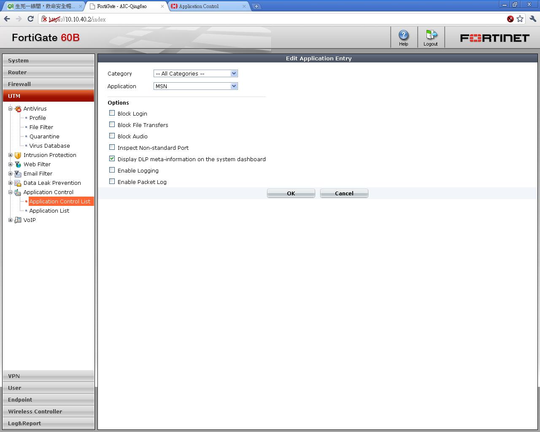Open the System menu section
540x432 pixels.
pos(49,60)
